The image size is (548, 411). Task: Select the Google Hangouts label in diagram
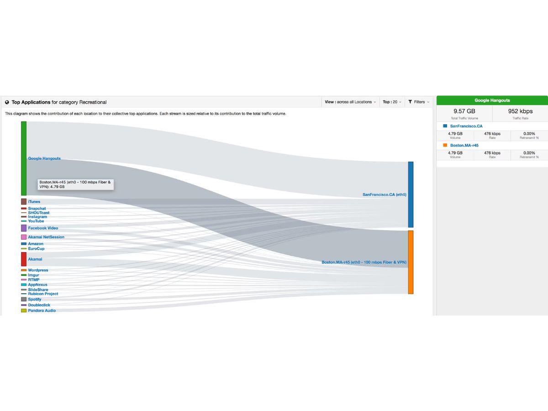[44, 158]
